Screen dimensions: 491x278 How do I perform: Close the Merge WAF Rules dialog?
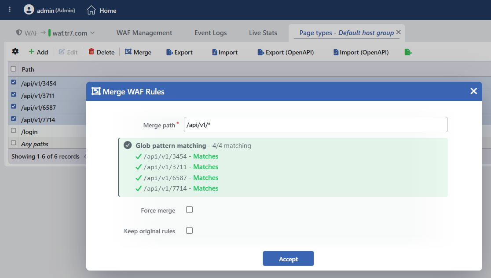pyautogui.click(x=473, y=91)
